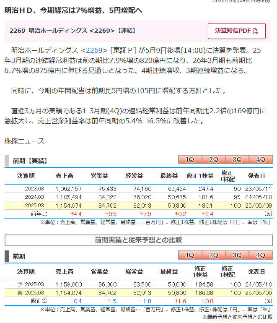Click ordinary profit value 74,160
This screenshot has height=323, width=277.
click(x=142, y=189)
